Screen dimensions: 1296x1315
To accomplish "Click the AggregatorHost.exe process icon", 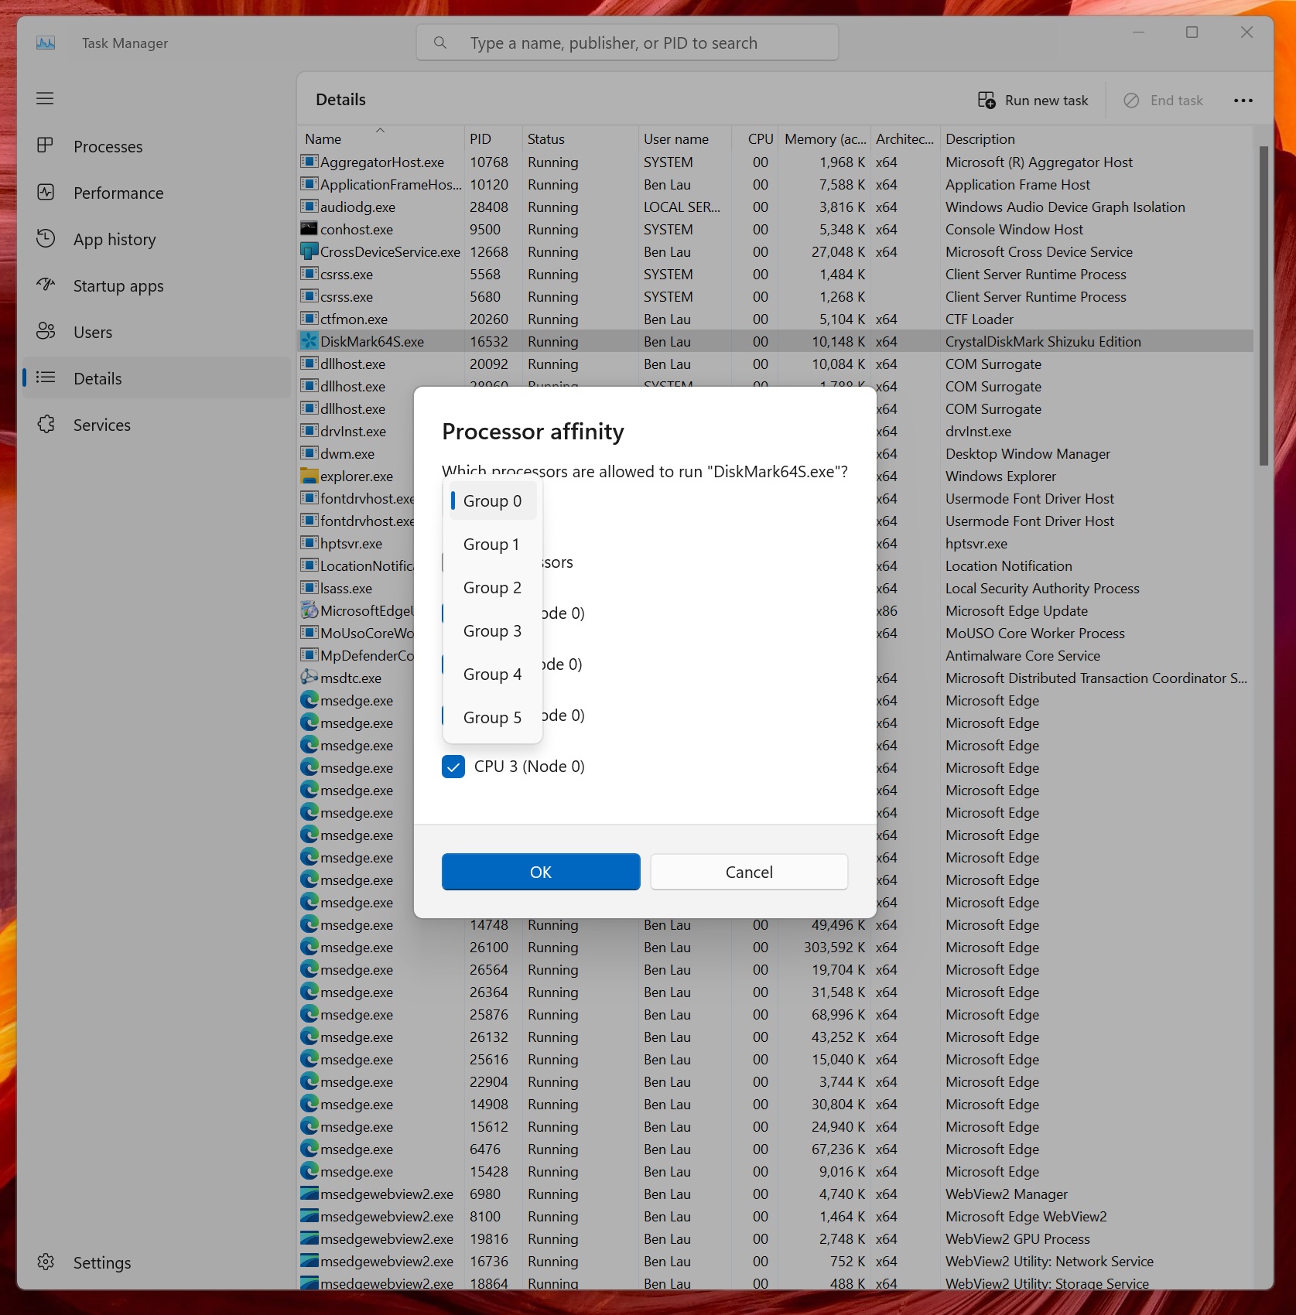I will tap(309, 162).
